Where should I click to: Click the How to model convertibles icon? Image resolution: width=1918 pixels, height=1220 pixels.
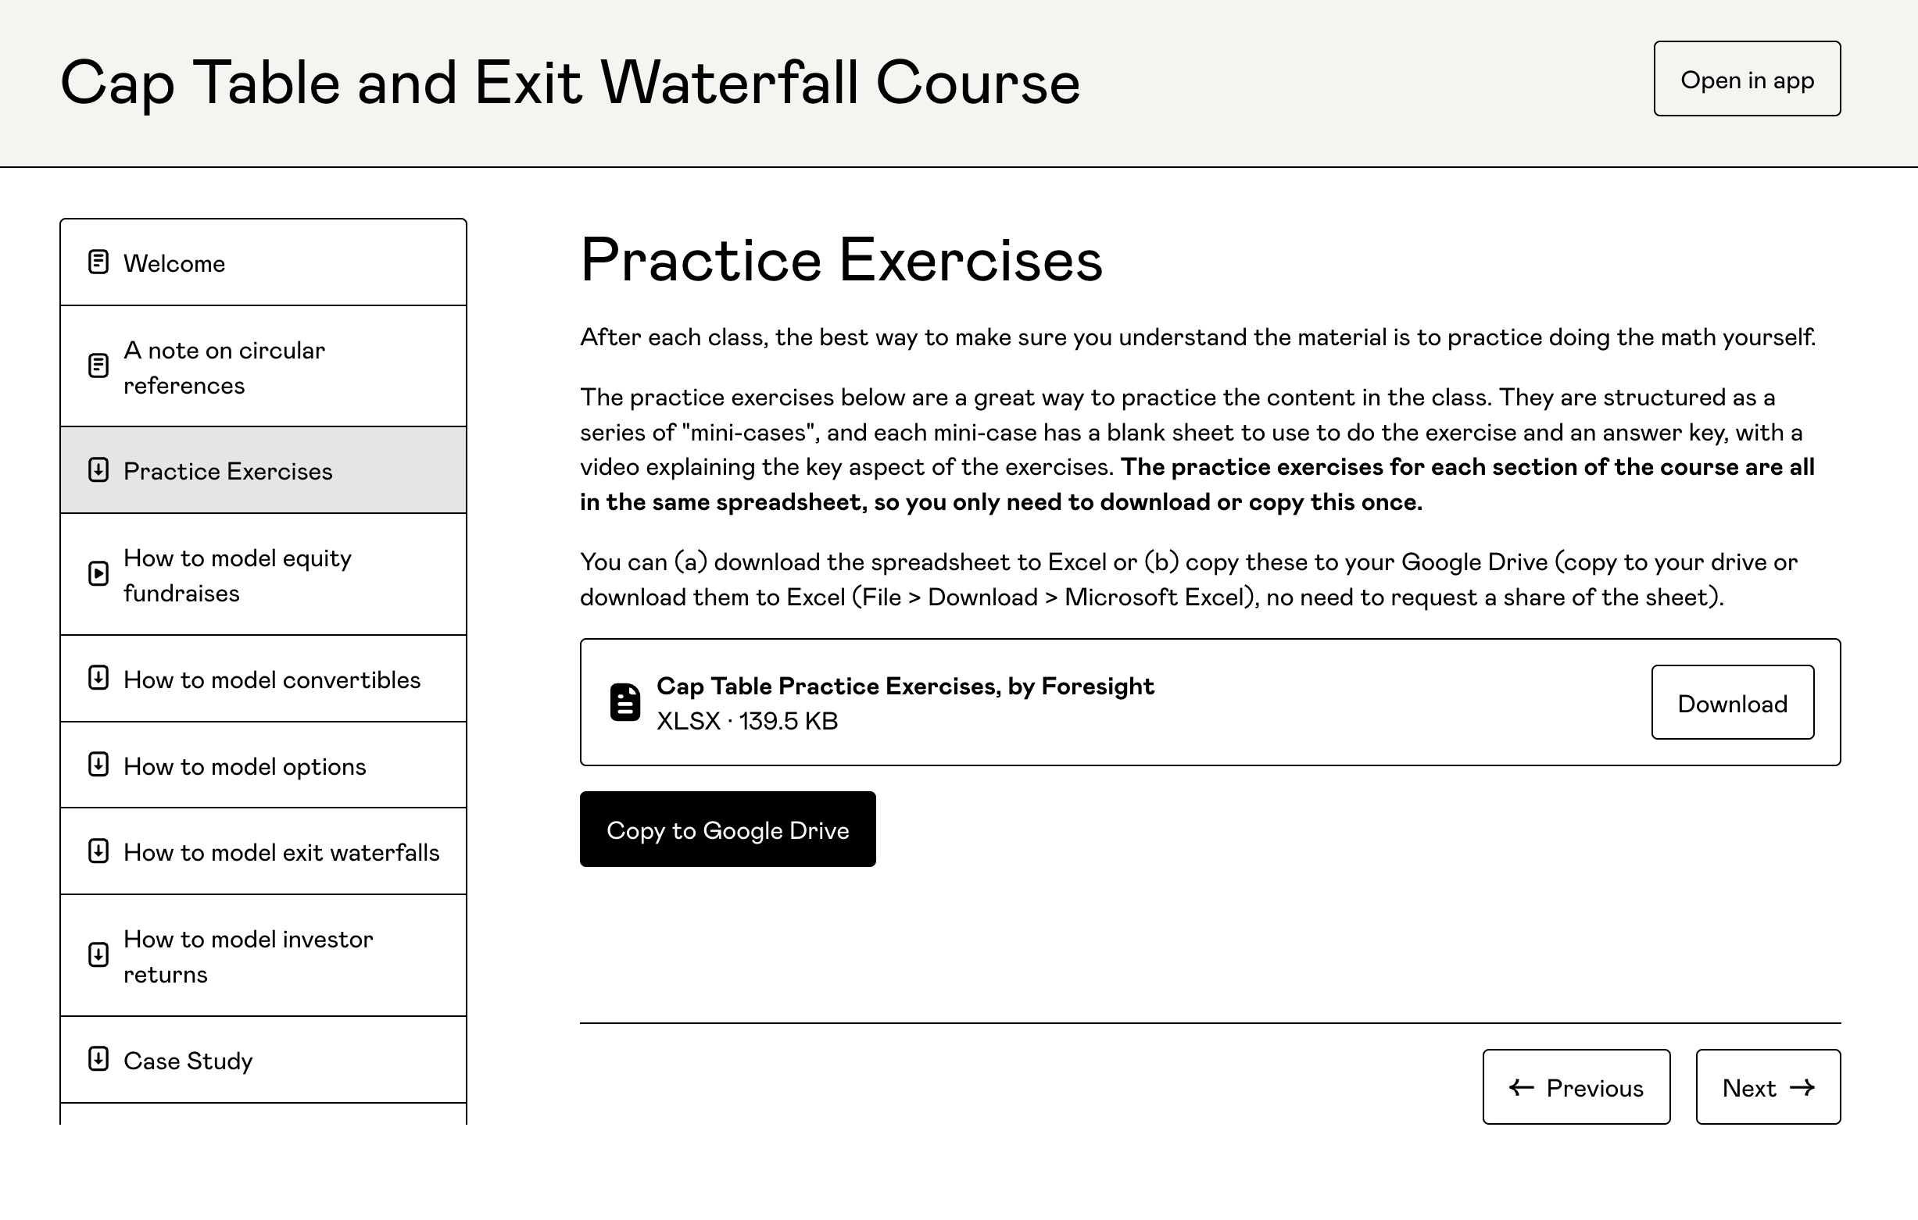(99, 678)
